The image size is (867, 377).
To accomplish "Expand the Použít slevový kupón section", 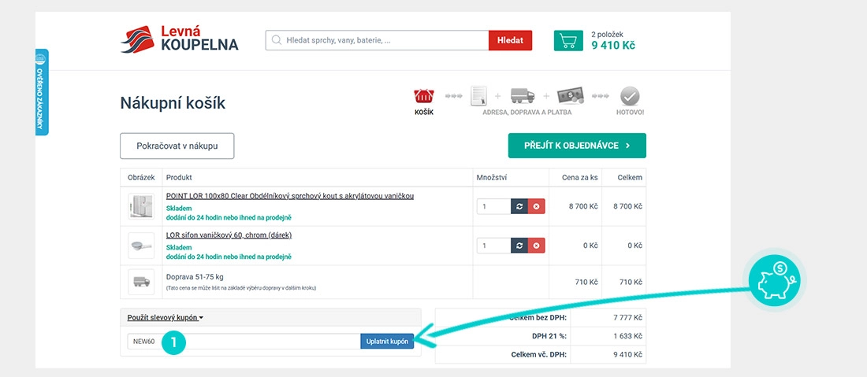I will tap(166, 317).
